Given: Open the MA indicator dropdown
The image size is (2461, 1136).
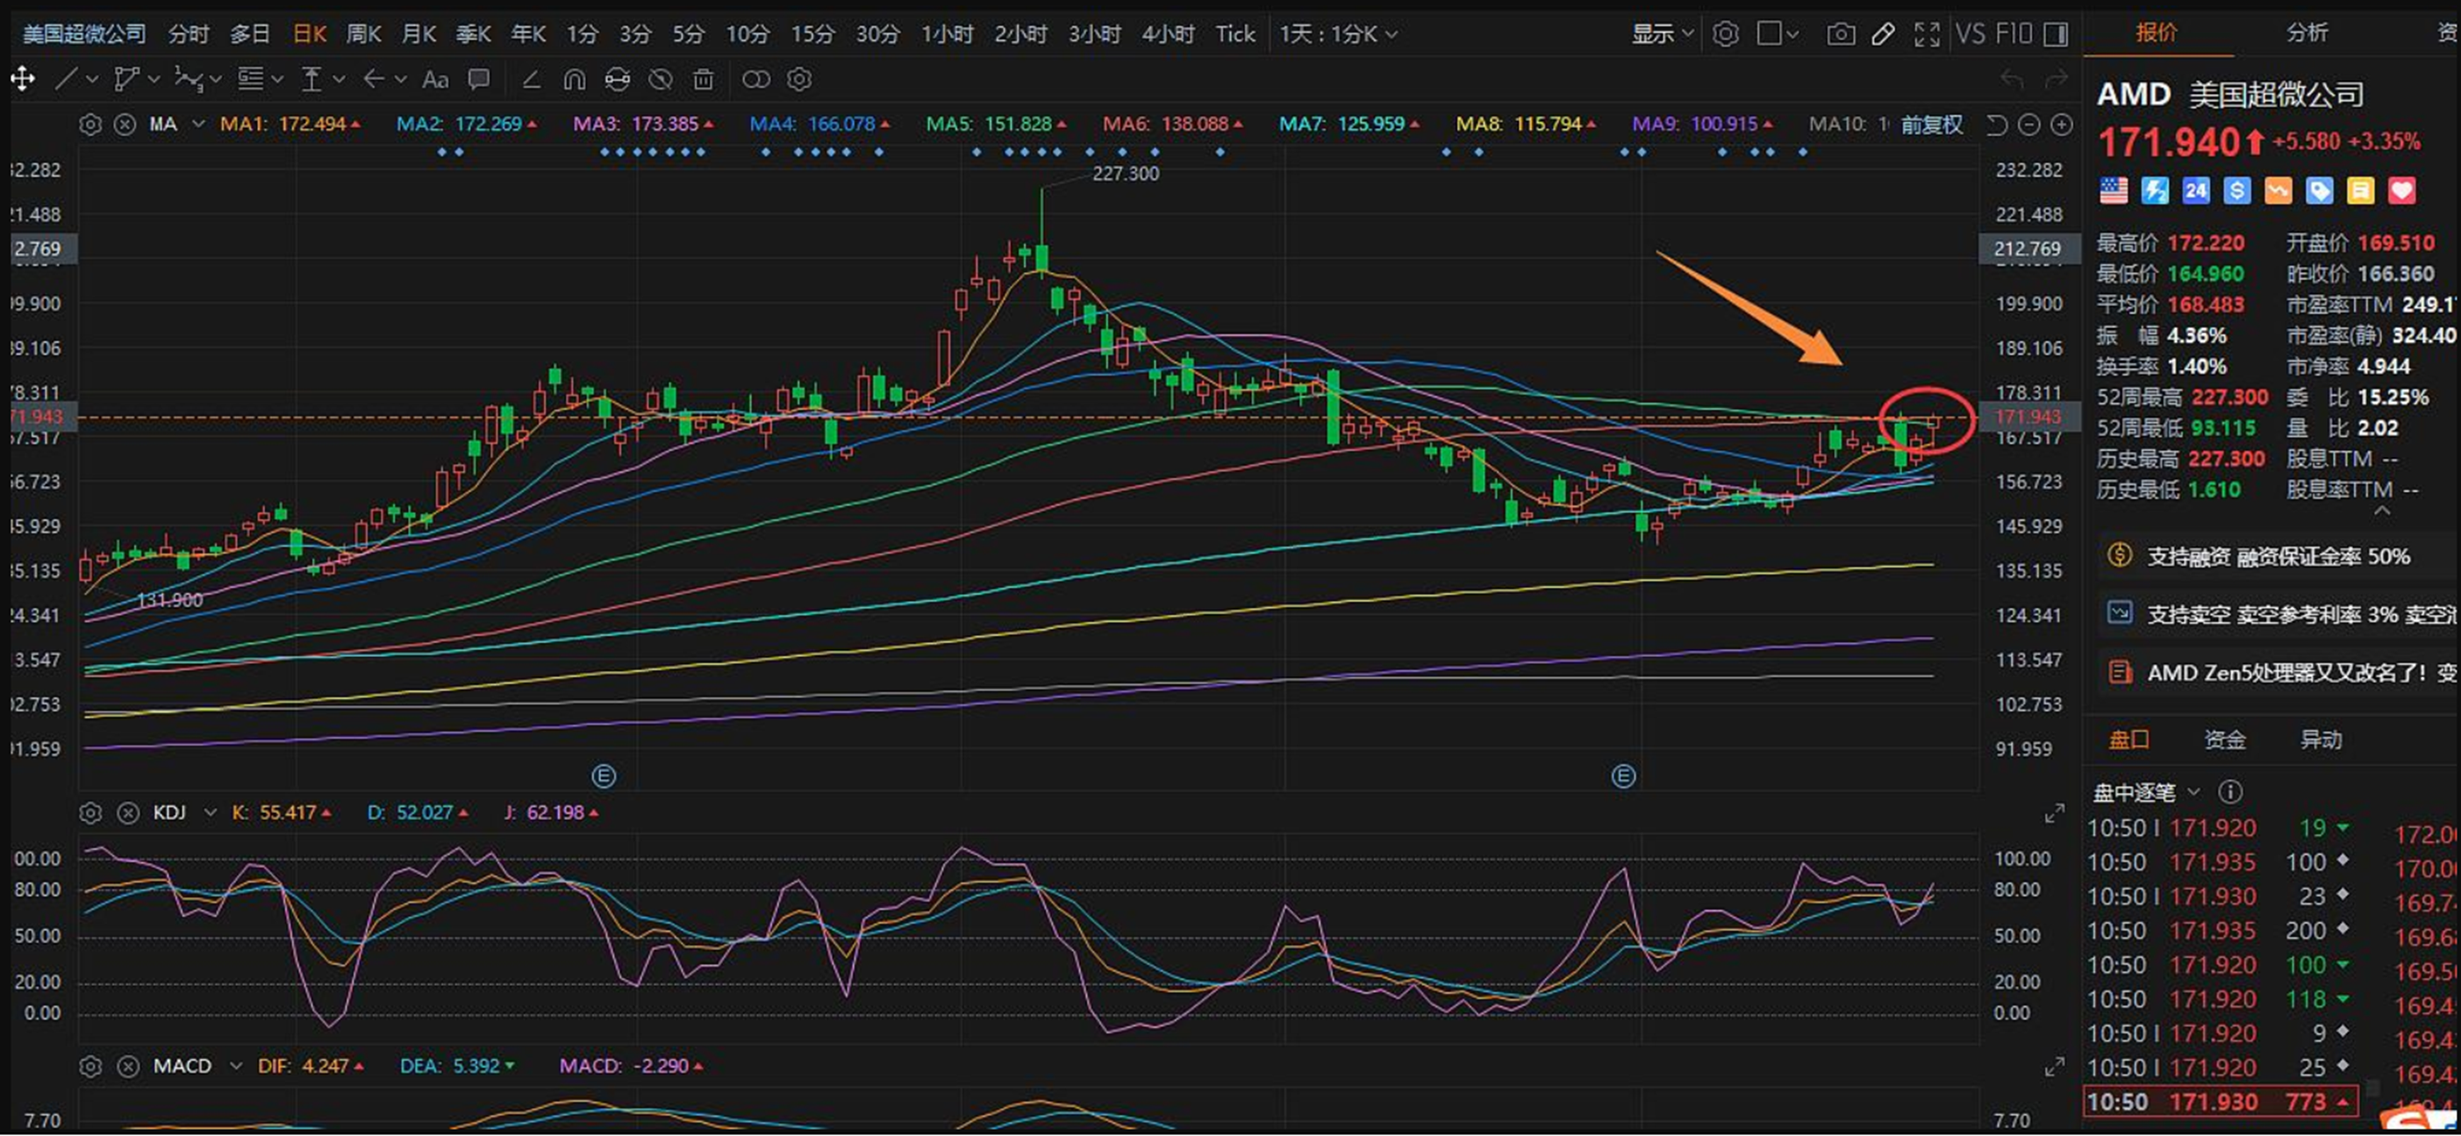Looking at the screenshot, I should pyautogui.click(x=198, y=125).
